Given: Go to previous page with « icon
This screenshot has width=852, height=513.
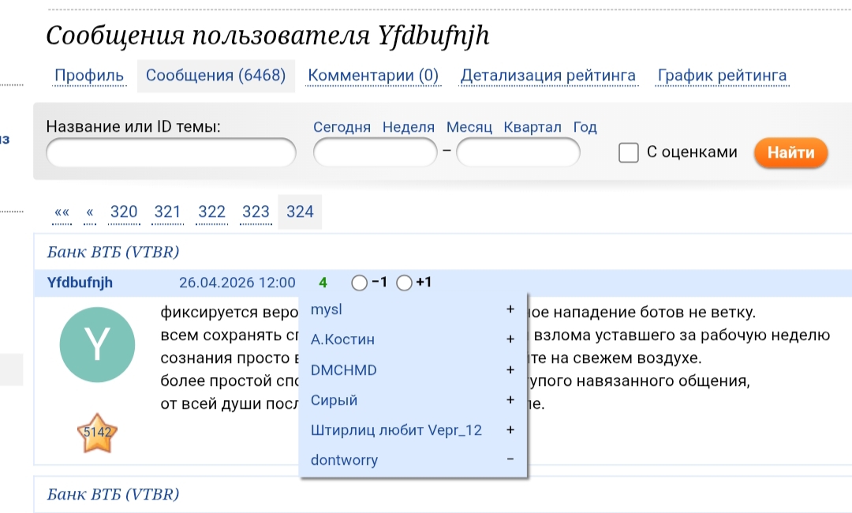Looking at the screenshot, I should coord(90,212).
